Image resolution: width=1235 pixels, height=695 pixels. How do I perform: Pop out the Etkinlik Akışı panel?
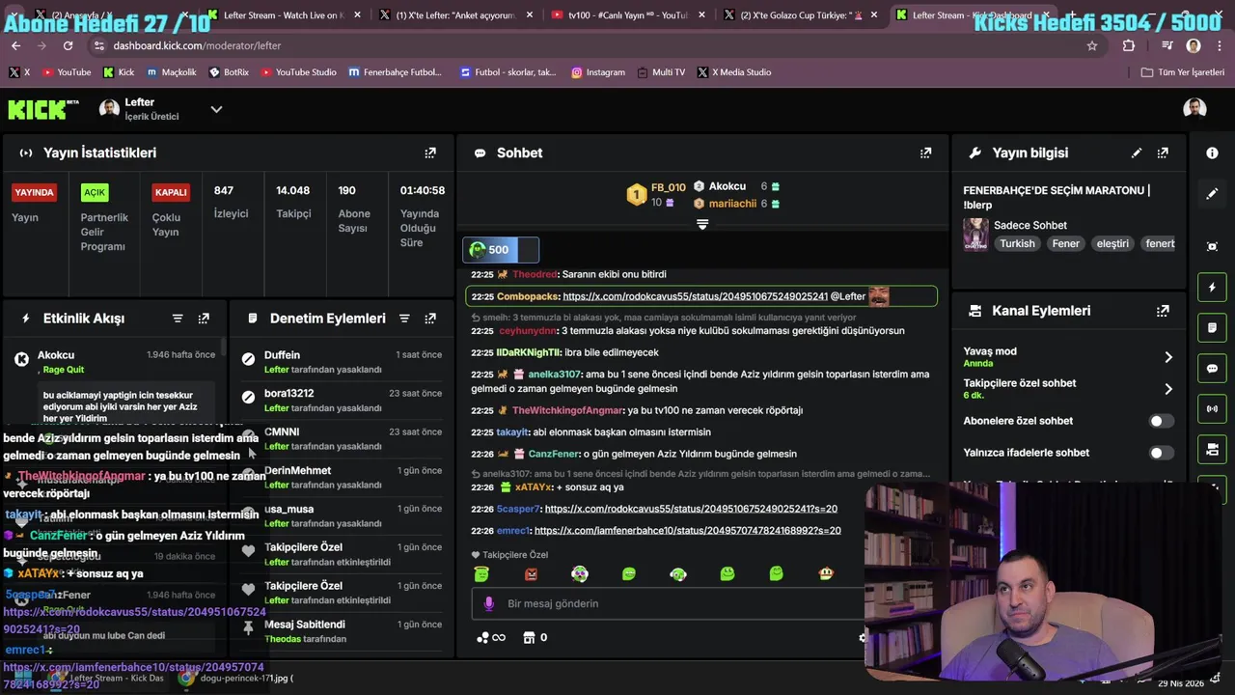click(204, 319)
